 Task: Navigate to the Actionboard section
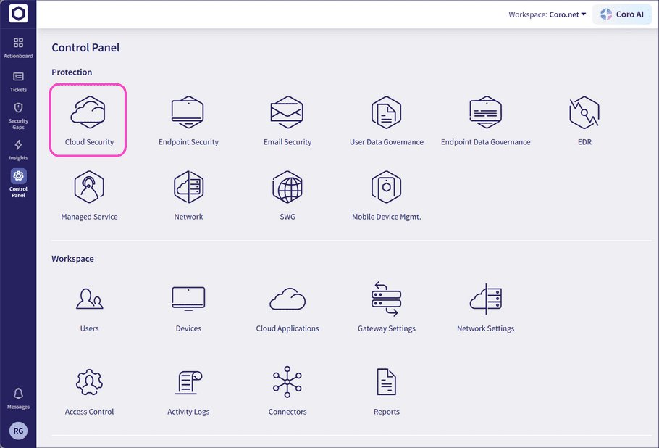point(18,47)
